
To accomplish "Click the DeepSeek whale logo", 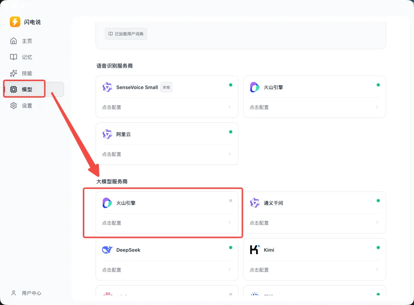I will point(107,250).
